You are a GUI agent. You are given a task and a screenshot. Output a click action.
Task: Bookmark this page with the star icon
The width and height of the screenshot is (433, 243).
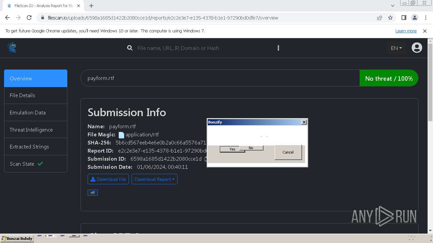coord(390,18)
